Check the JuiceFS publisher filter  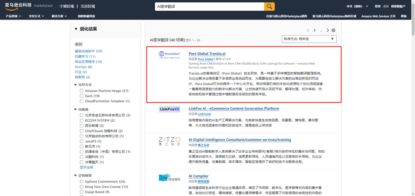(x=82, y=141)
